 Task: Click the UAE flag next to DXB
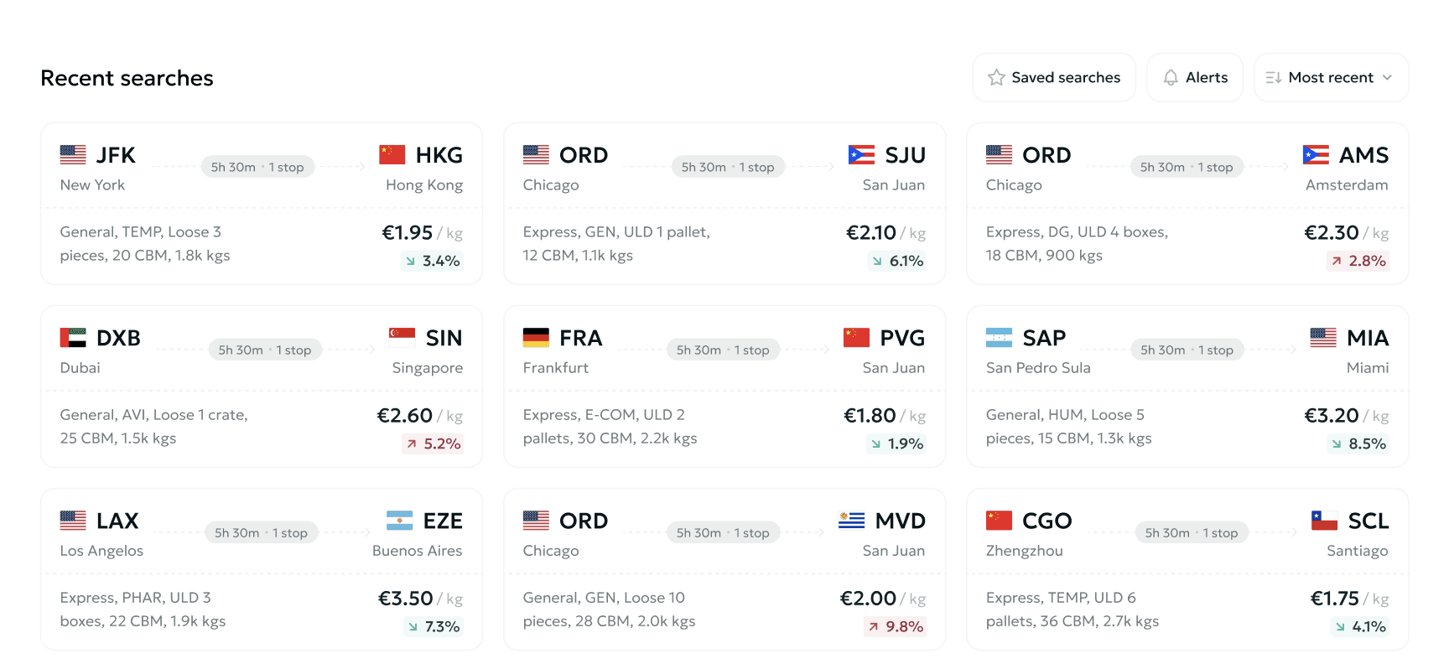(x=73, y=338)
